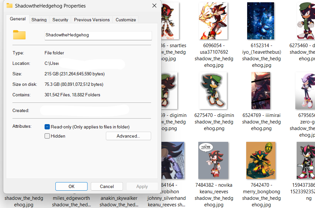Click the Contains value 301,542 Files

coord(72,95)
